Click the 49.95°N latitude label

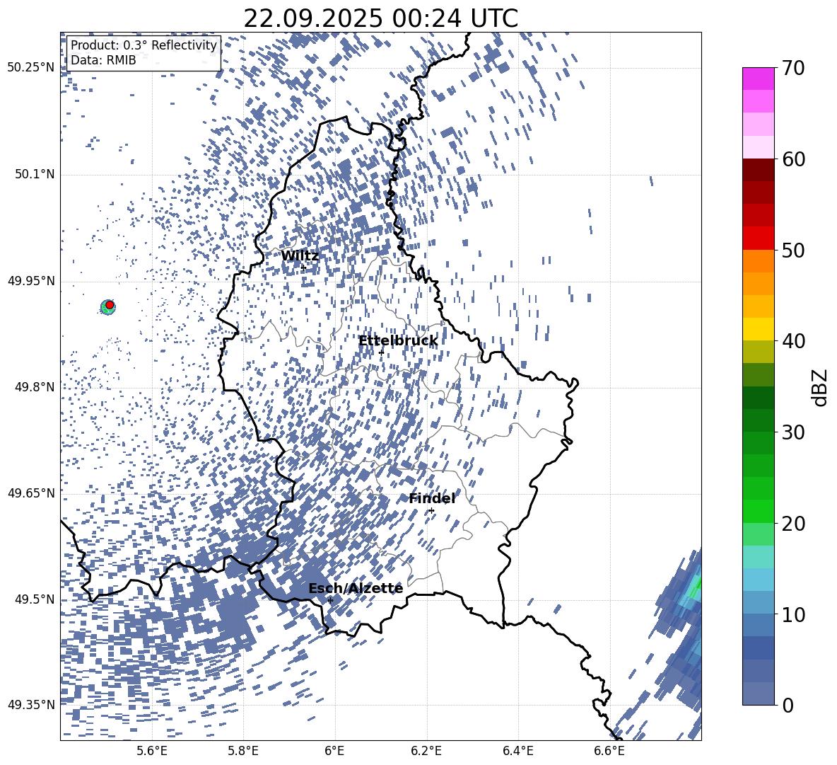pyautogui.click(x=31, y=280)
